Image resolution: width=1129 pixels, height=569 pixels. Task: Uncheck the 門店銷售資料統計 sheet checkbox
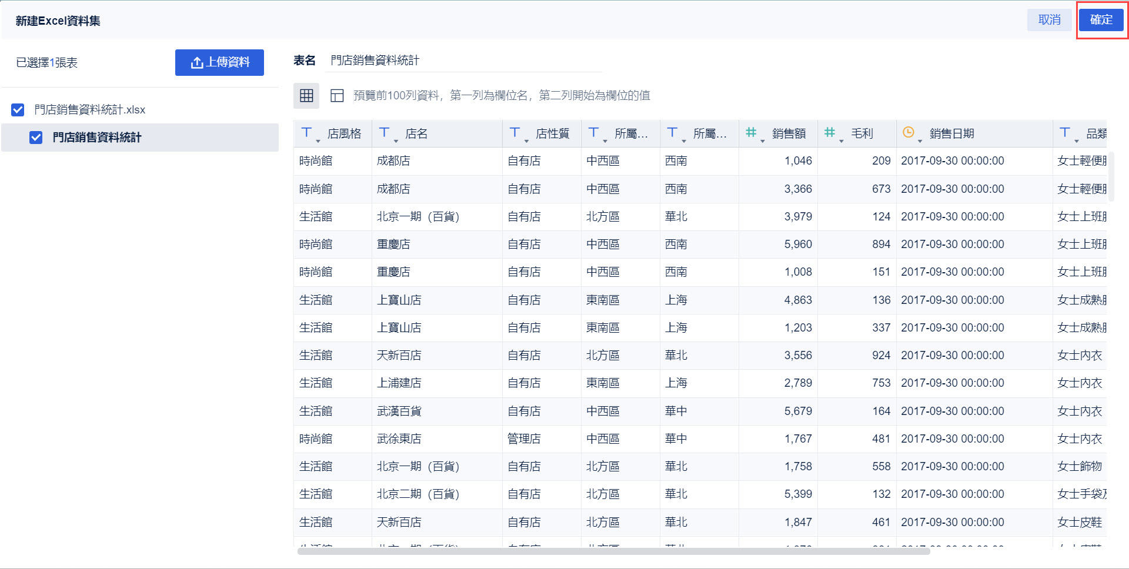pyautogui.click(x=36, y=138)
